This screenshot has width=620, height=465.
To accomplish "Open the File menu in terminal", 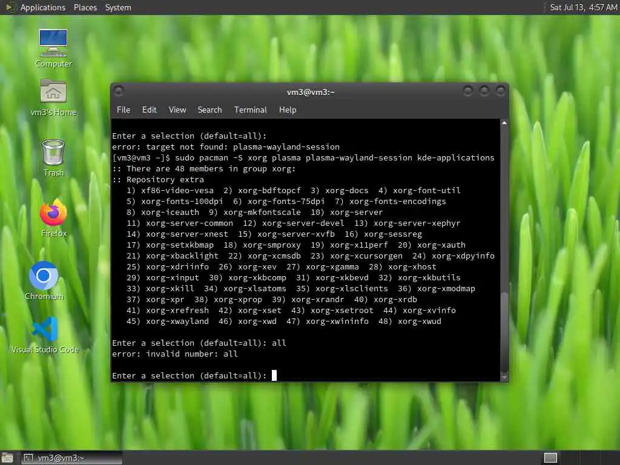I will [124, 110].
